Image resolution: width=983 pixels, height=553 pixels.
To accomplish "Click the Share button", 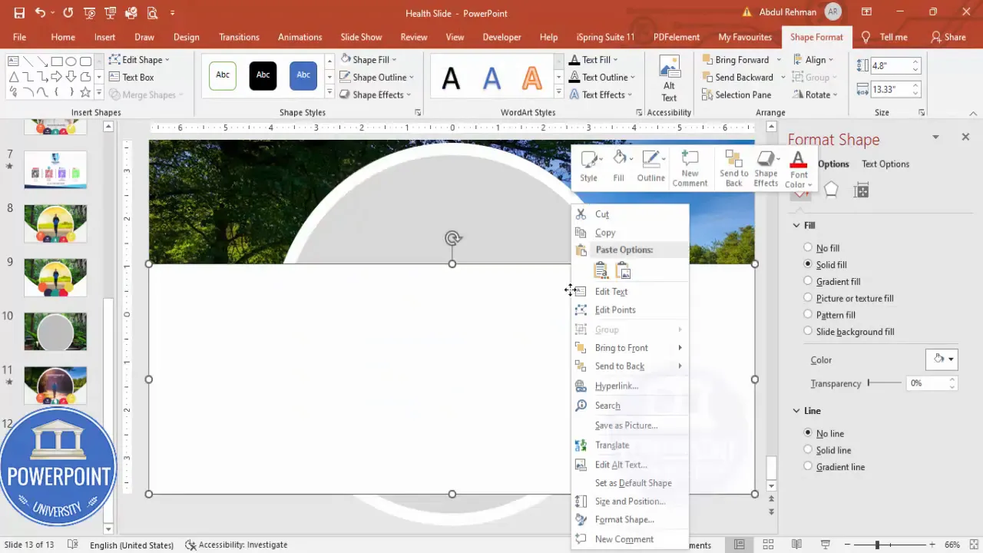I will (x=948, y=37).
